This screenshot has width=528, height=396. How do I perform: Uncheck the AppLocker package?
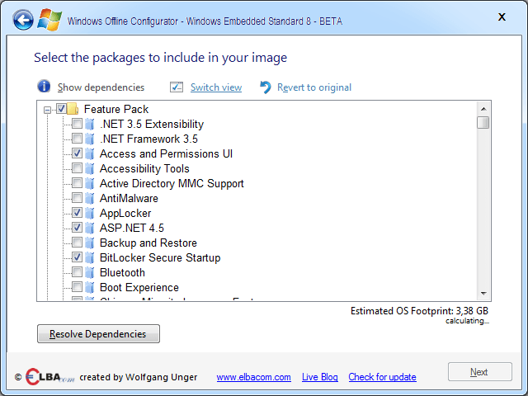(77, 213)
